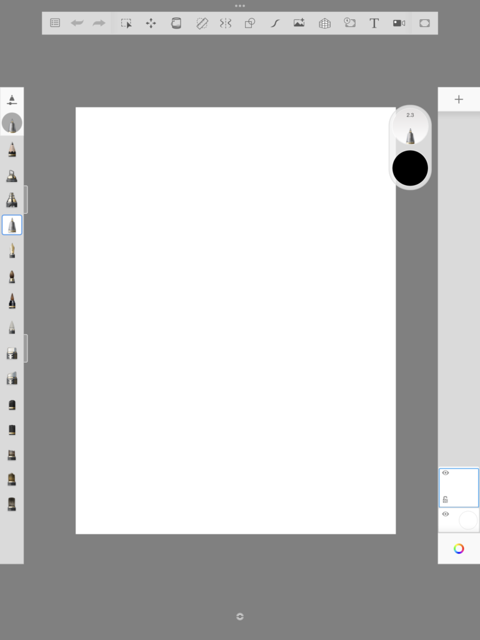This screenshot has height=640, width=480.
Task: Activate the Transform move tool
Action: tap(151, 23)
